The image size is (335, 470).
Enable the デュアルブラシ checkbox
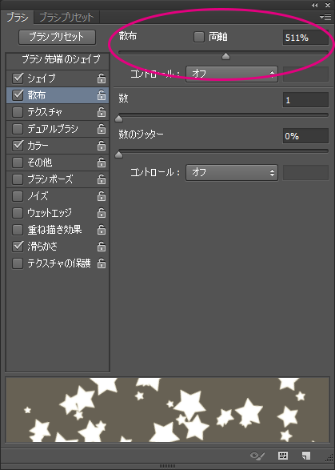pos(18,129)
